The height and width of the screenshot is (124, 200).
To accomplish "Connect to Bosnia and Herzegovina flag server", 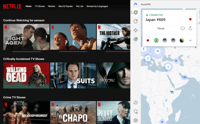I will pyautogui.click(x=182, y=40).
